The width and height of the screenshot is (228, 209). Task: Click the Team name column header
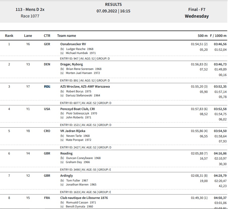click(66, 36)
